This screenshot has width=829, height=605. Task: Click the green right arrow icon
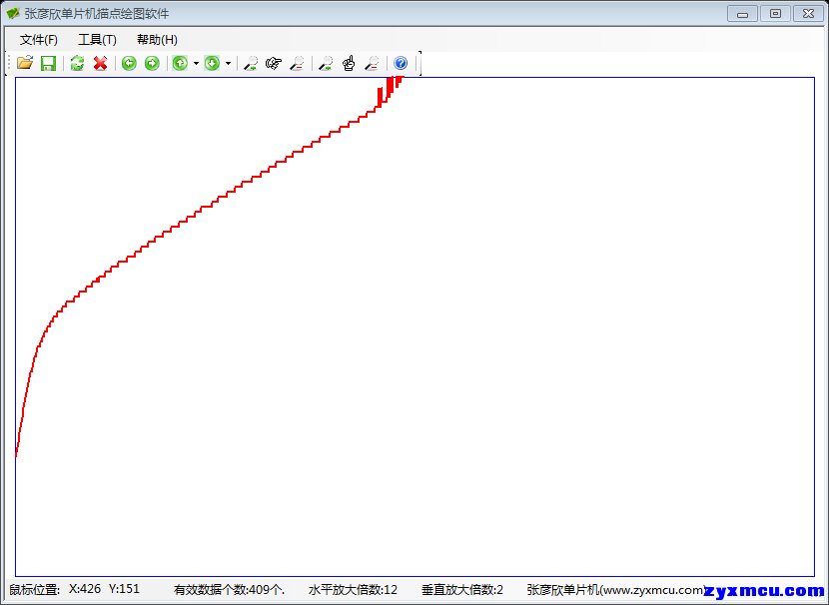[152, 64]
